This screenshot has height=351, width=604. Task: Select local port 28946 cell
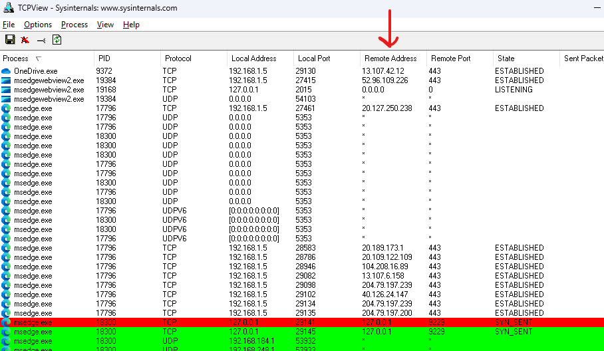[x=305, y=267]
